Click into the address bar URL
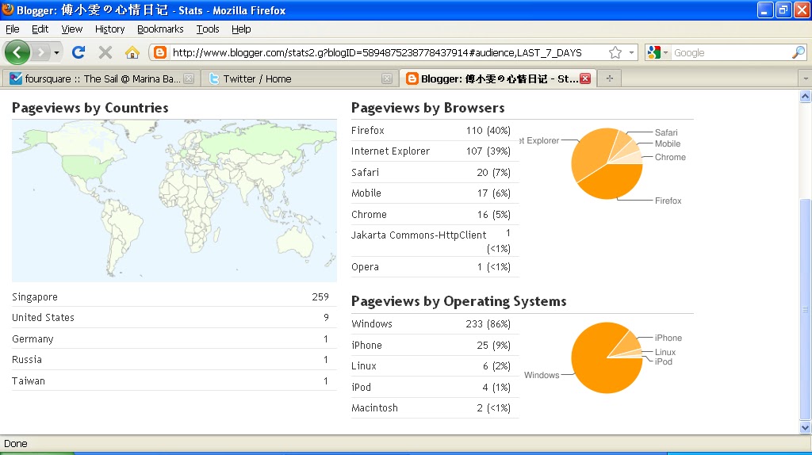The height and width of the screenshot is (455, 812). (377, 52)
